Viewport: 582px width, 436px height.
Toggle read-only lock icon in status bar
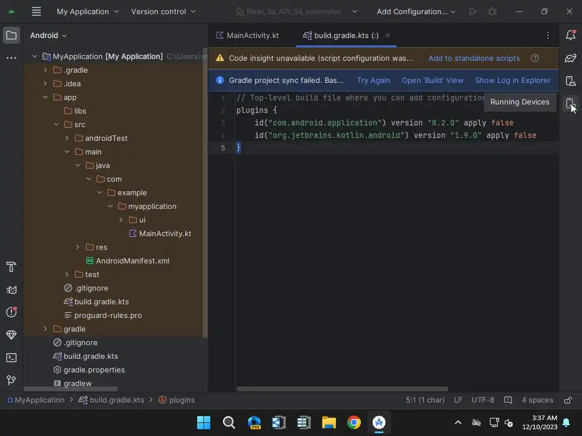point(568,400)
